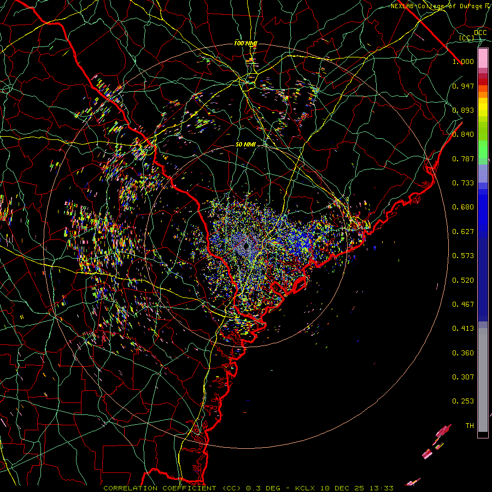This screenshot has height=492, width=492.
Task: Select the 0.520 scale value
Action: point(463,280)
